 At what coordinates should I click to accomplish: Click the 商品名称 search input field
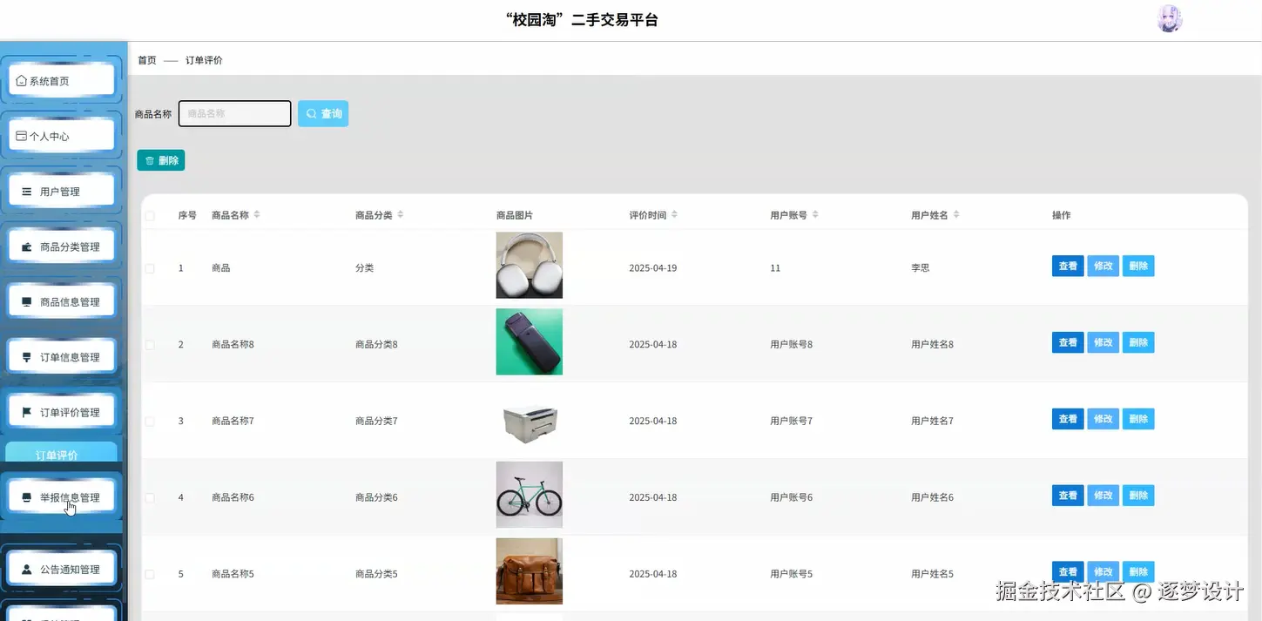click(x=235, y=113)
